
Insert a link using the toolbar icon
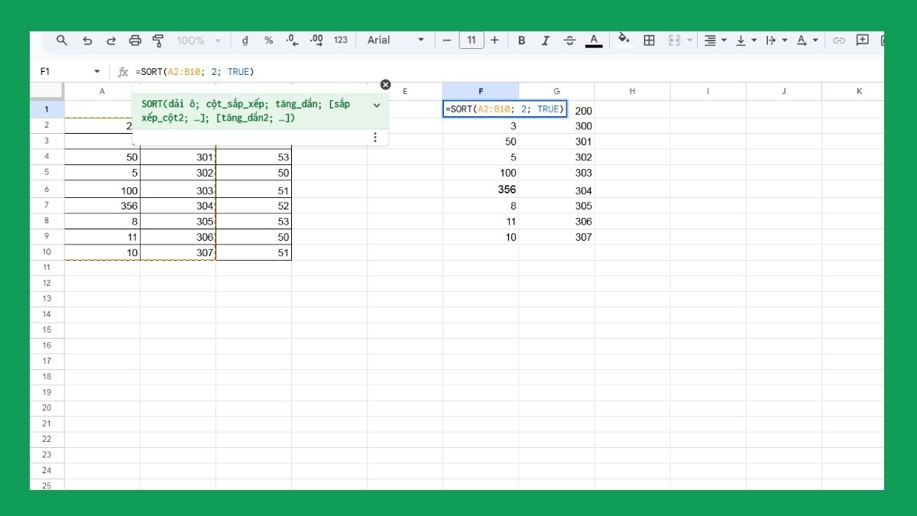(x=838, y=40)
